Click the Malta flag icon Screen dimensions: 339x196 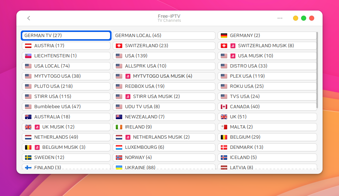click(x=224, y=127)
